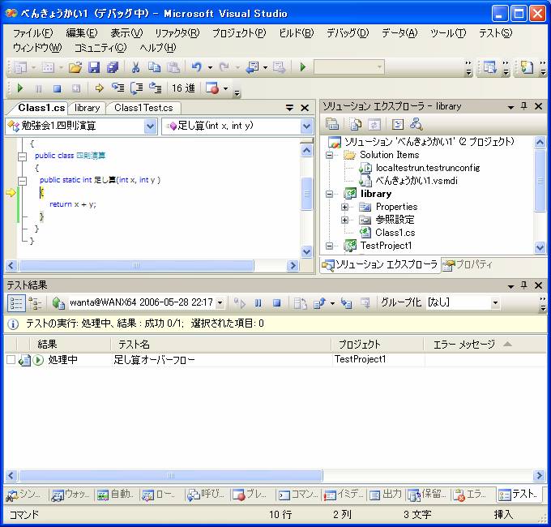This screenshot has width=551, height=527.
Task: Switch to the Class1Test.cs editor tab
Action: 143,108
